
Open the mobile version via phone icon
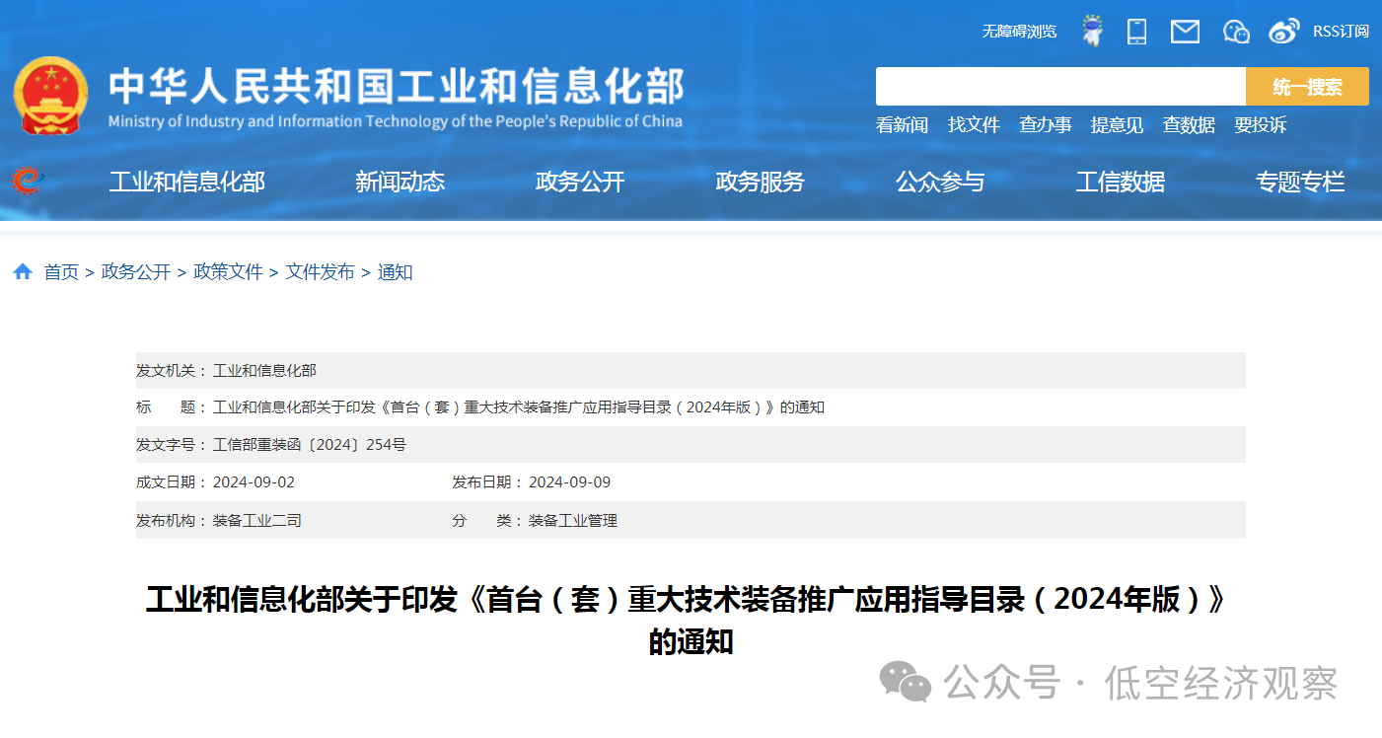pos(1136,31)
